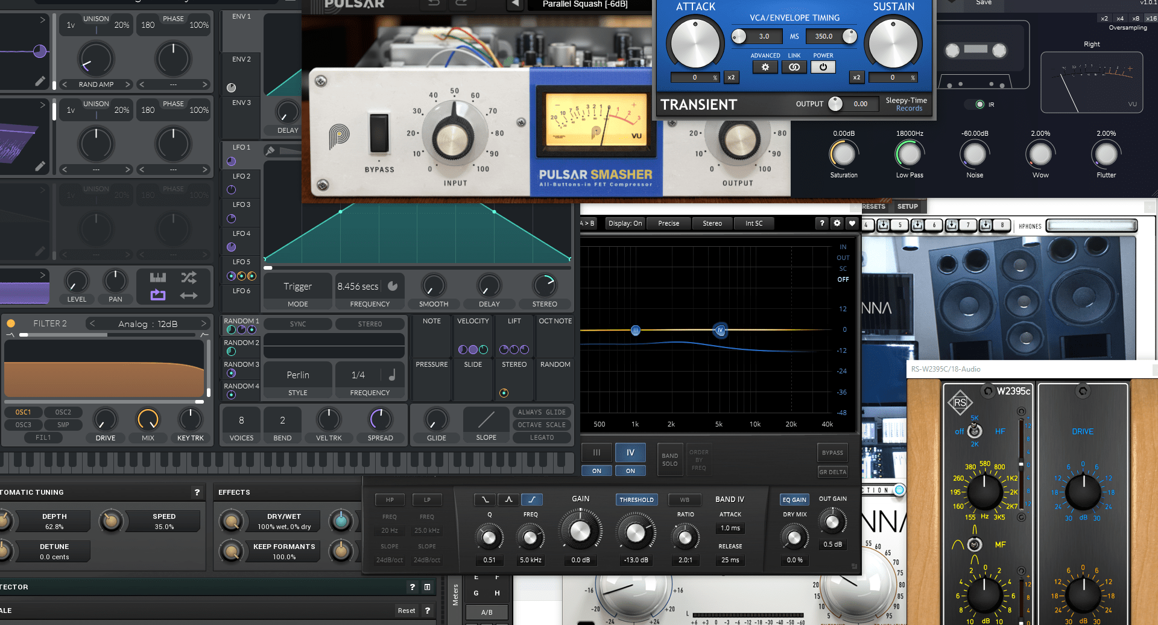Screen dimensions: 1158x625
Task: Click the Slope curve icon in glide section
Action: coord(486,420)
